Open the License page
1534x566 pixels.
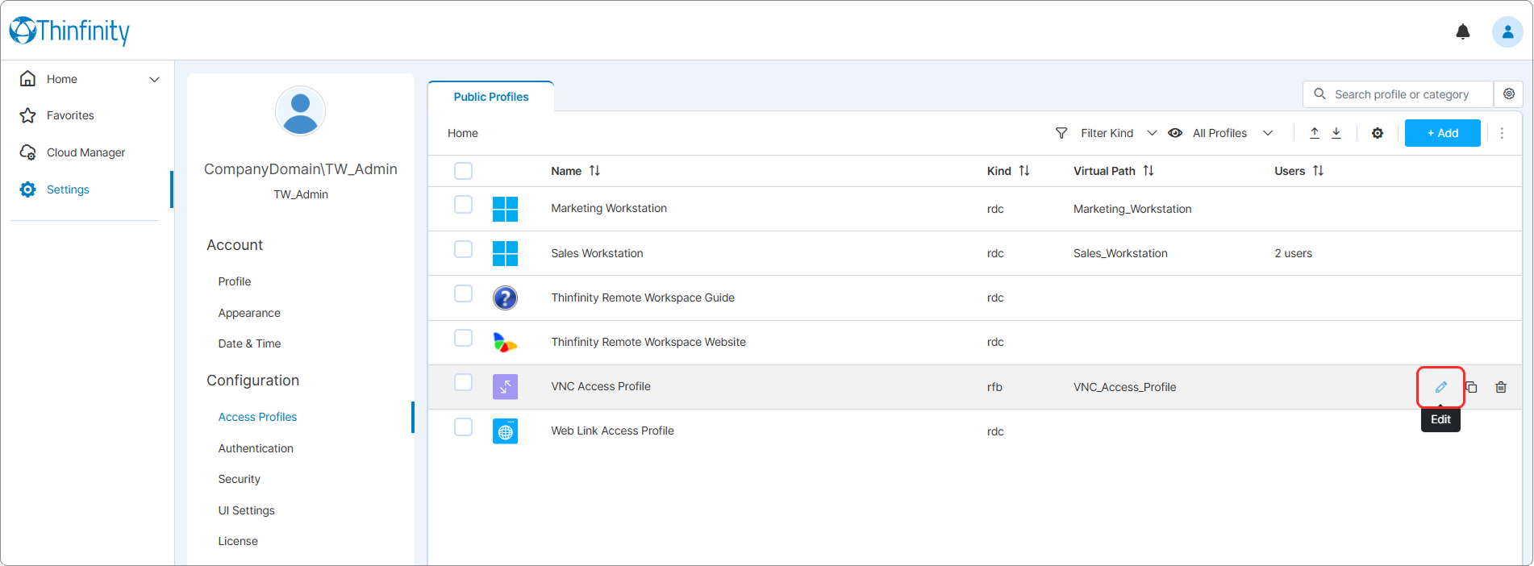click(x=238, y=541)
